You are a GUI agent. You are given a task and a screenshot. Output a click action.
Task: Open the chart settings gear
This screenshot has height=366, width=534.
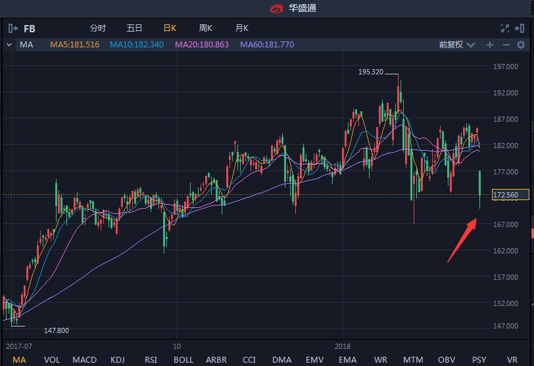(522, 45)
